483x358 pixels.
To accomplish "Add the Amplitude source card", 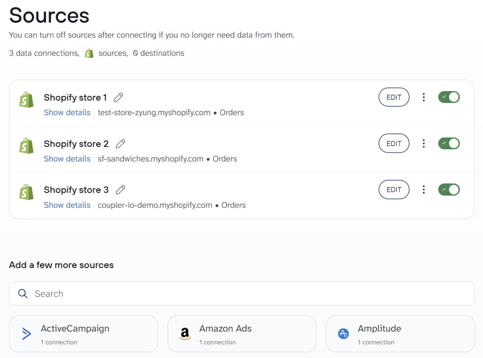I will [x=400, y=333].
